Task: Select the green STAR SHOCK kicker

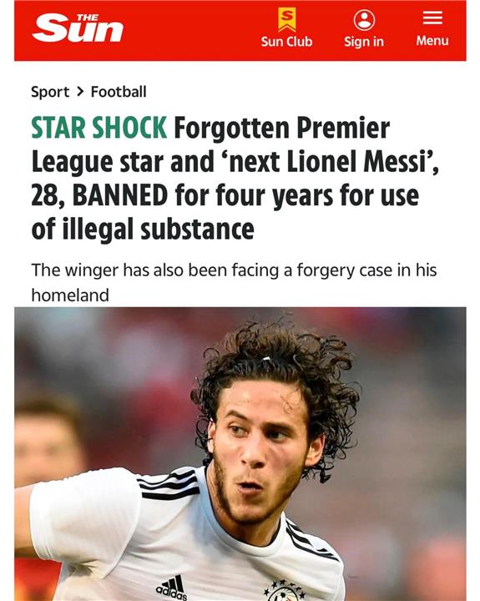Action: point(99,127)
